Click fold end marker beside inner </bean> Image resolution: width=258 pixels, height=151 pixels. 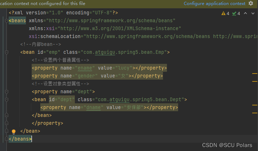click(x=6, y=115)
